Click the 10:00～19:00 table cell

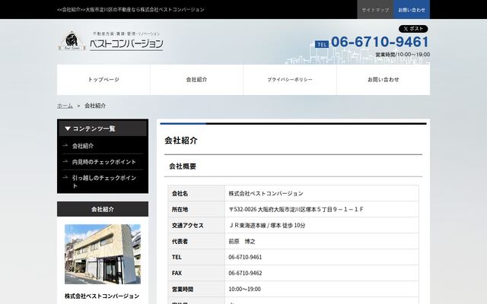tap(321, 289)
